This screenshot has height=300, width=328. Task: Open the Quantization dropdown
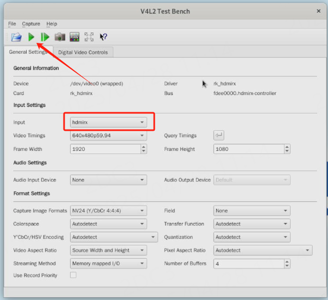(252, 237)
